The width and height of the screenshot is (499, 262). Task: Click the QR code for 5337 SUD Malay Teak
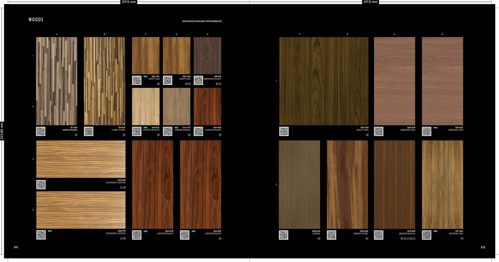(x=284, y=131)
